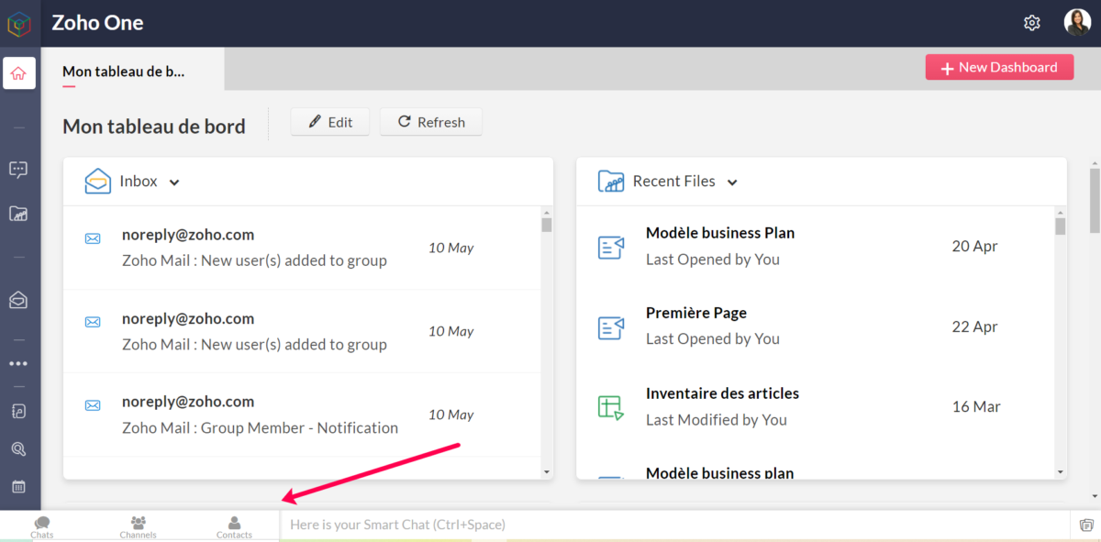Click the Inbox widget scrollbar down arrow
Screen dimensions: 1101x542
click(547, 471)
